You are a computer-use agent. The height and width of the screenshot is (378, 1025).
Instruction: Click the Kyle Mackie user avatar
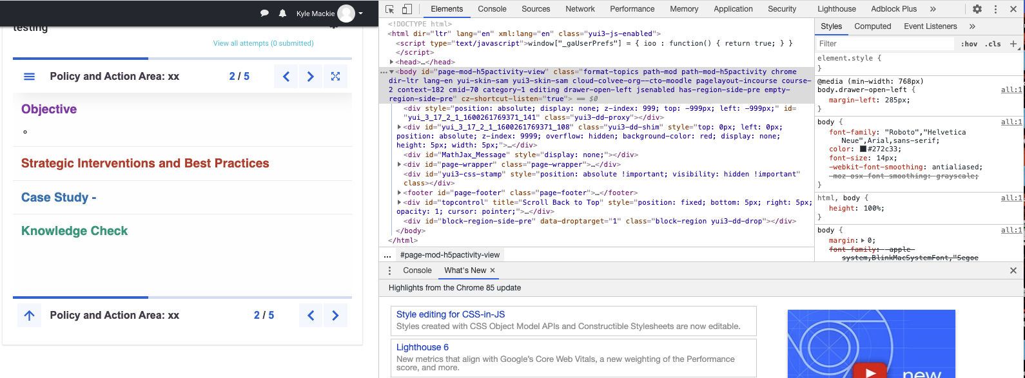click(x=346, y=14)
